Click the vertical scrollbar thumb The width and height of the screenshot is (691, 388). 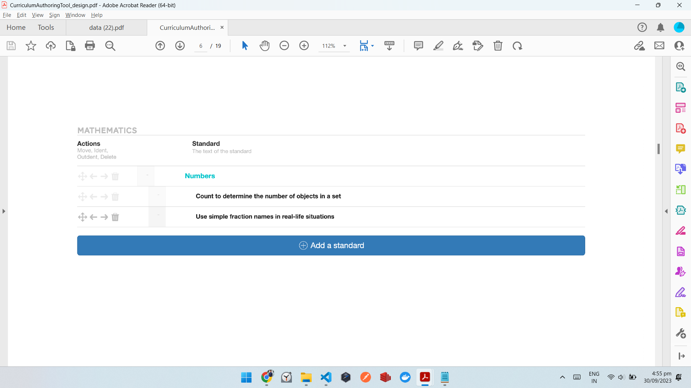tap(658, 149)
